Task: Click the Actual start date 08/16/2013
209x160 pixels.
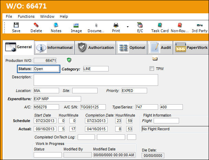Action: point(45,129)
